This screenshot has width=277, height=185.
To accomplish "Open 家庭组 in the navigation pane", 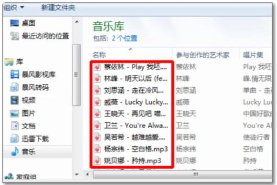I will (x=26, y=177).
